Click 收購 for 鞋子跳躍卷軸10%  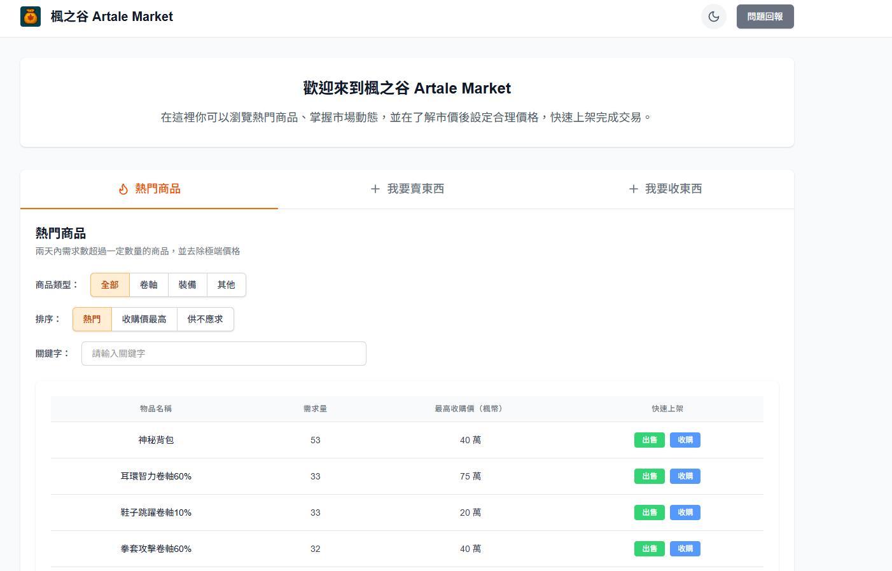tap(685, 513)
